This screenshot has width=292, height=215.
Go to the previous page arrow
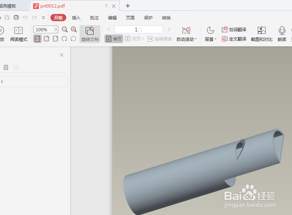pyautogui.click(x=109, y=29)
